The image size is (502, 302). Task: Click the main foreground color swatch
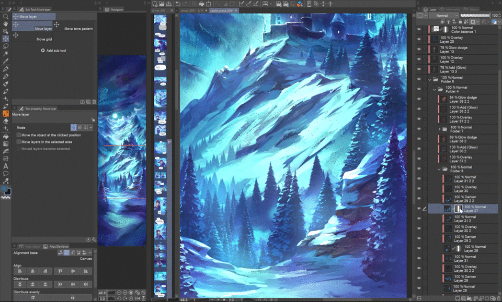[4, 188]
